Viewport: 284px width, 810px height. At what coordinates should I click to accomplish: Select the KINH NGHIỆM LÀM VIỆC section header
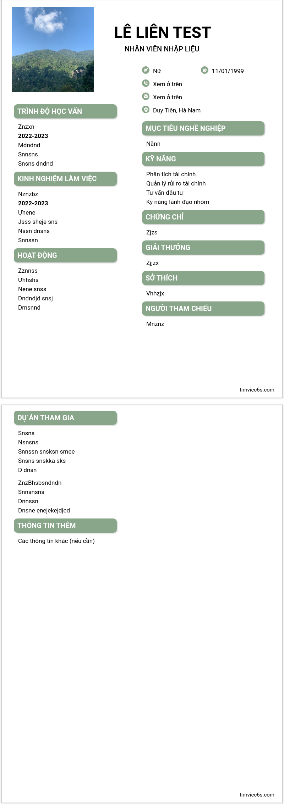65,179
